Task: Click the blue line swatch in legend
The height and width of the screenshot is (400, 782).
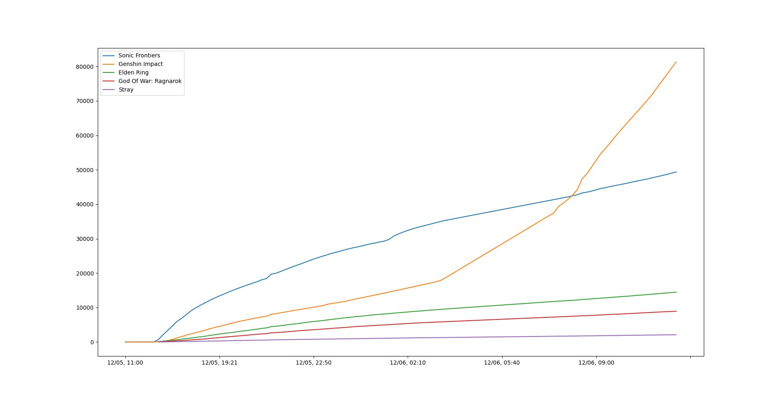Action: pos(108,55)
